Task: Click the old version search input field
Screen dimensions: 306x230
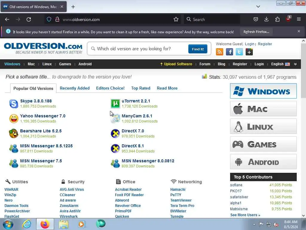Action: click(139, 49)
